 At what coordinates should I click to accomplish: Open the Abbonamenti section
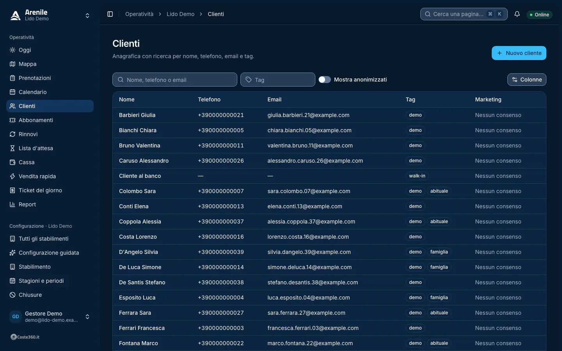point(50,120)
